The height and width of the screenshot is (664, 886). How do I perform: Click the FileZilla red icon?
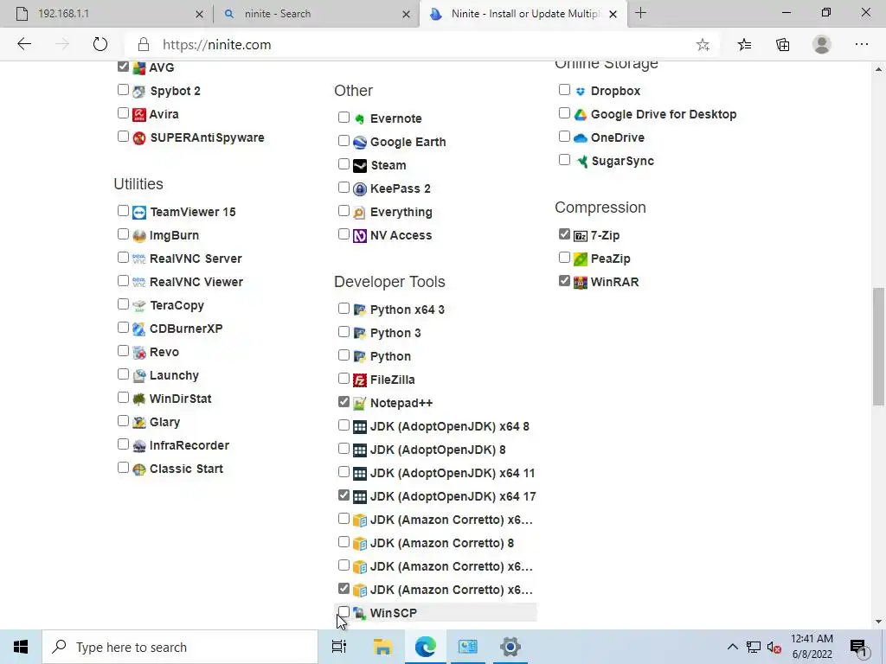[x=360, y=380]
